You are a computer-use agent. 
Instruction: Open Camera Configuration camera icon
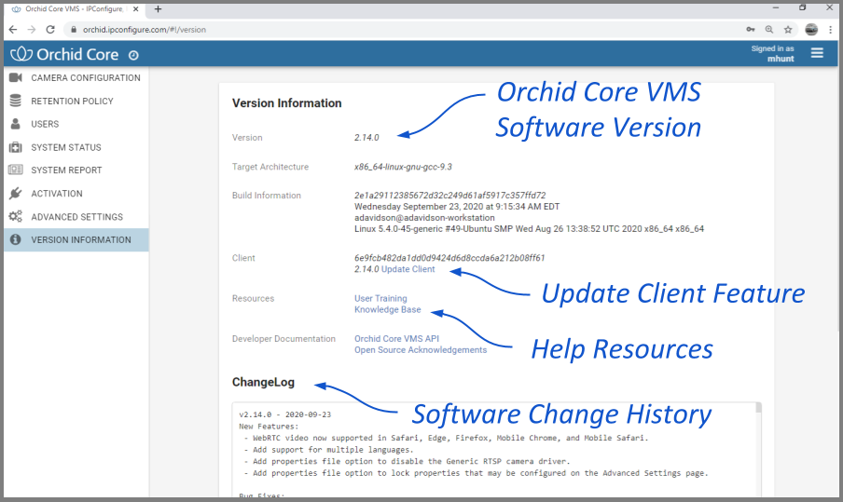(x=16, y=78)
